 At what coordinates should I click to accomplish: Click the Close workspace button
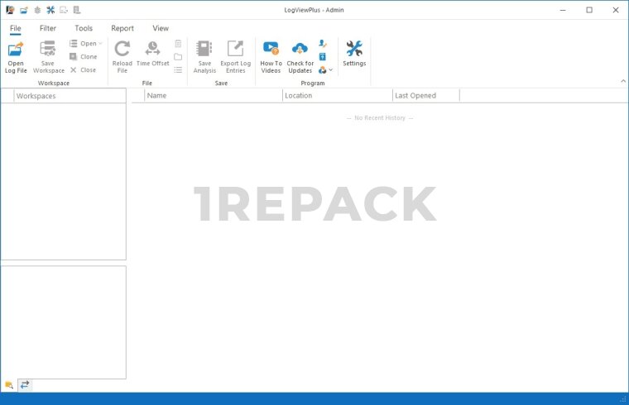[x=83, y=70]
